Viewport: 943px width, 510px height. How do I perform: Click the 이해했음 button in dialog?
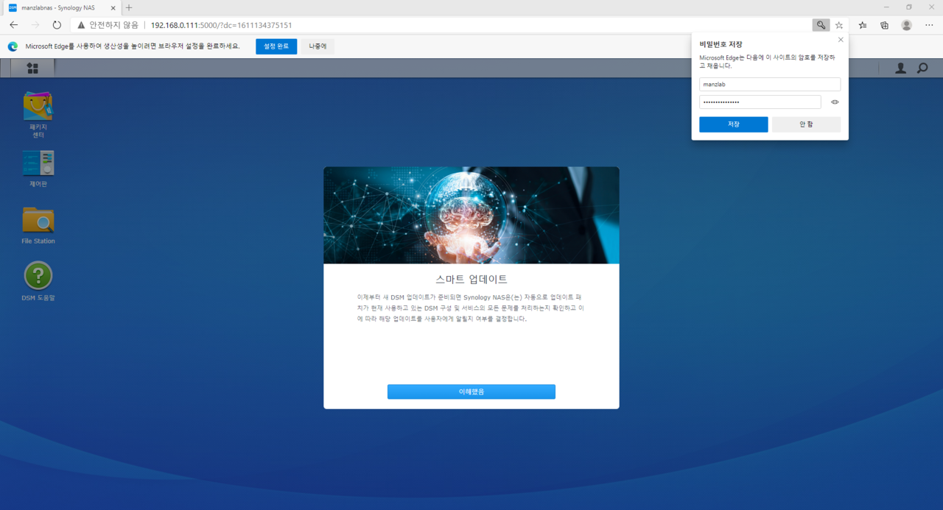click(x=471, y=392)
